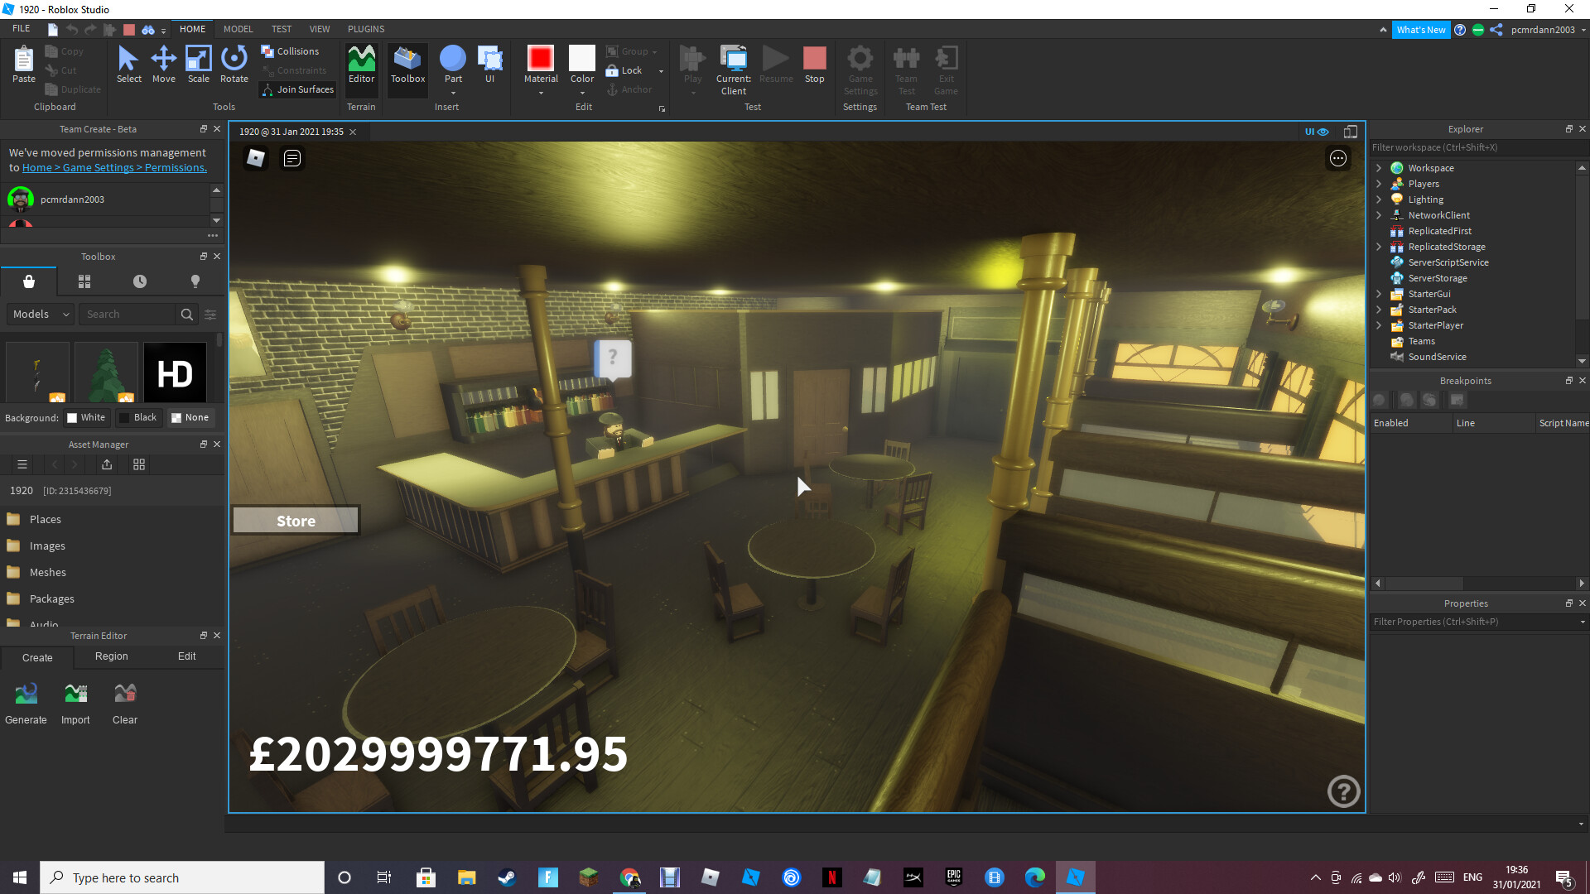Viewport: 1590px width, 894px height.
Task: Click the Color swatch in the Edit group
Action: [x=582, y=59]
